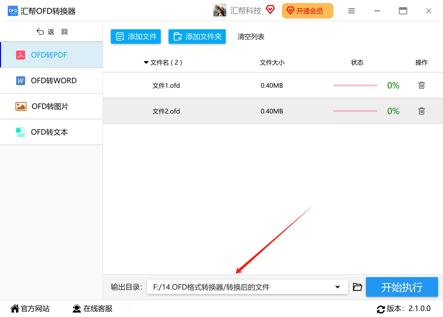443x317 pixels.
Task: Expand the output directory dropdown arrow
Action: point(338,287)
